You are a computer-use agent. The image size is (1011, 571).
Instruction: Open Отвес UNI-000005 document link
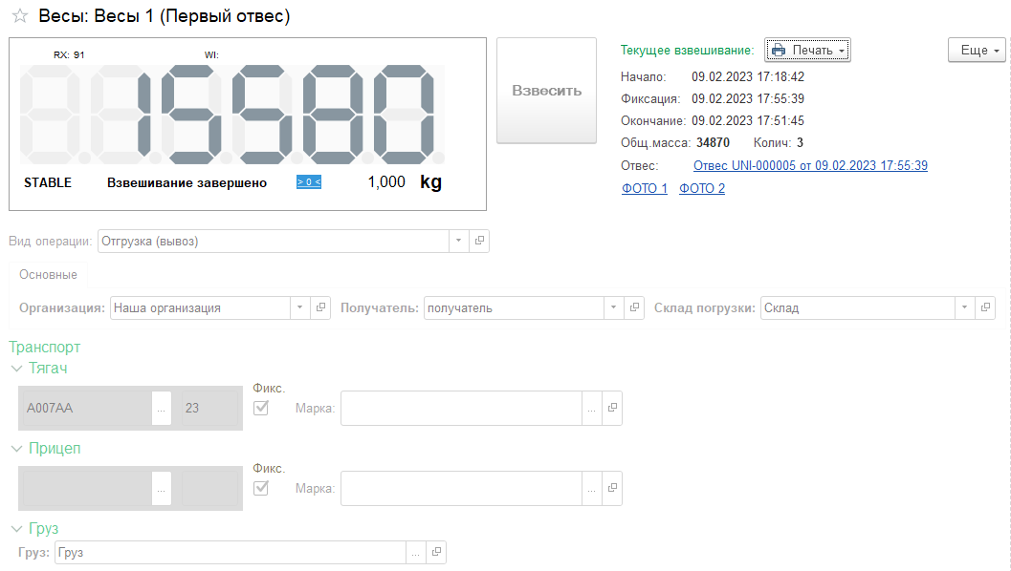[x=809, y=166]
